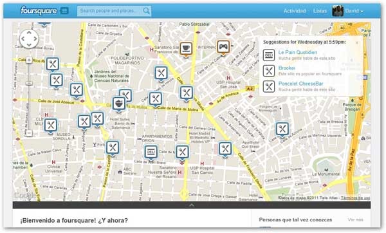Click David's profile avatar thumbnail
This screenshot has width=386, height=233.
[x=338, y=11]
